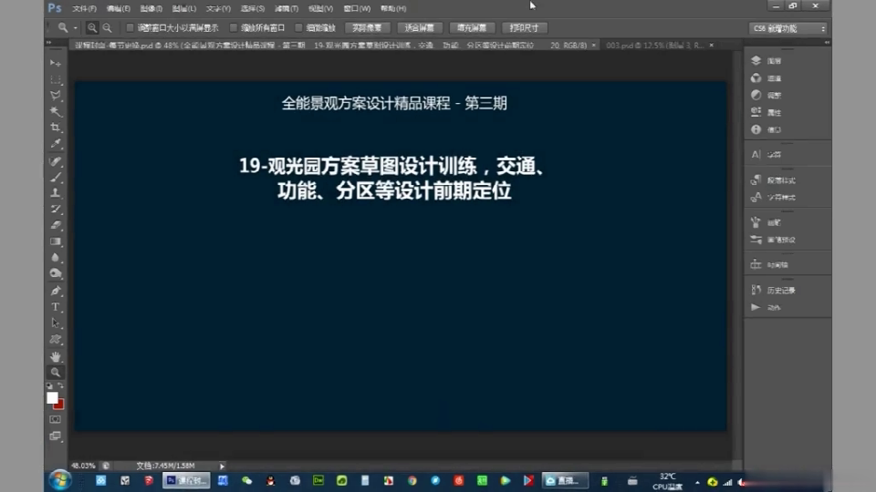876x492 pixels.
Task: Select the Crop tool in toolbar
Action: [x=56, y=127]
